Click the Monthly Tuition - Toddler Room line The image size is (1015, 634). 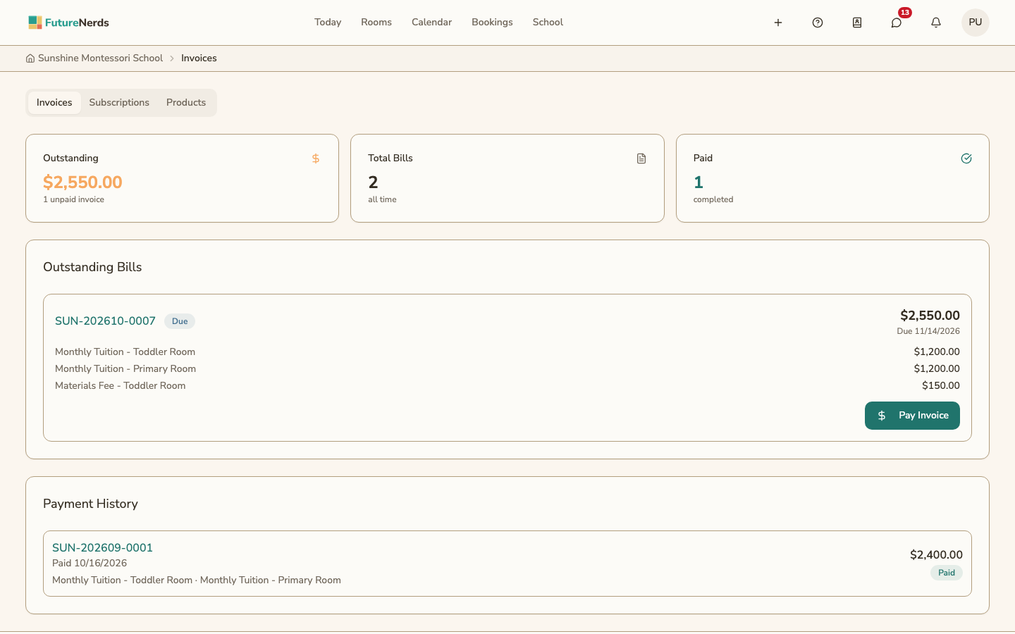point(125,352)
